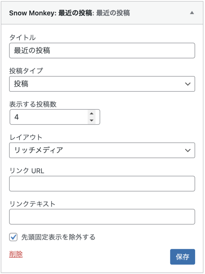Click the レイアウト field label
Image resolution: width=205 pixels, height=274 pixels.
[x=26, y=137]
